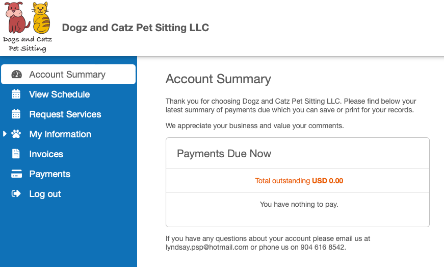Click the paw print icon for My Information

[16, 134]
